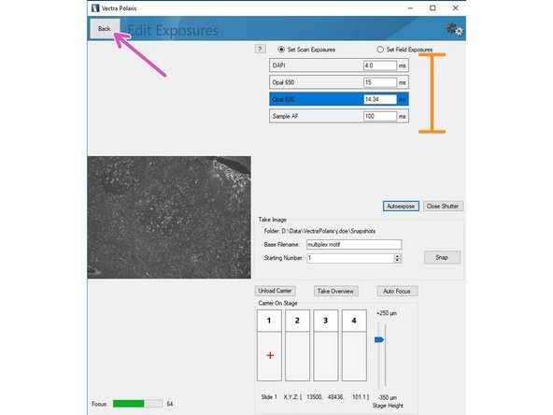Click the help question mark button

pyautogui.click(x=260, y=49)
